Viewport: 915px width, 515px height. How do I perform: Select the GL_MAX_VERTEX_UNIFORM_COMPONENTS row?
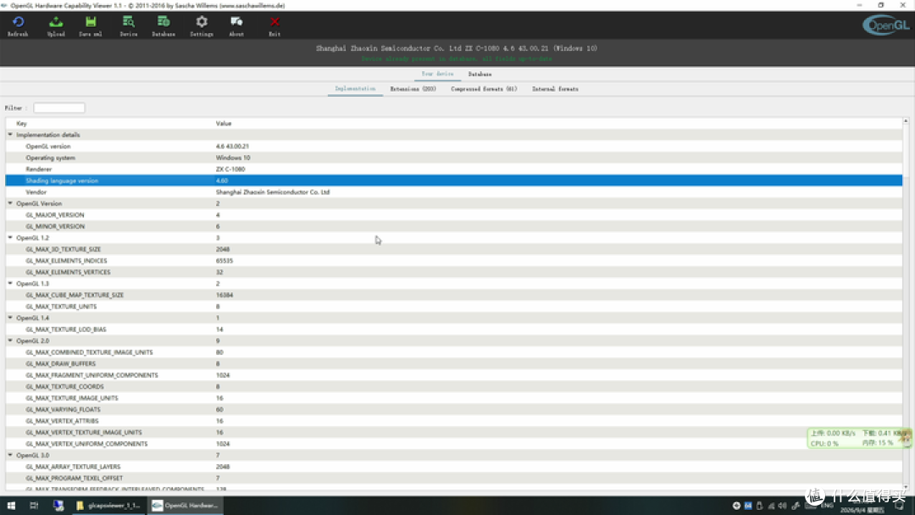tap(454, 444)
